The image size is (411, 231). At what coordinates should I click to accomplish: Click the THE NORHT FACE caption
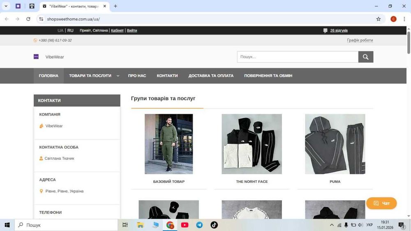252,181
